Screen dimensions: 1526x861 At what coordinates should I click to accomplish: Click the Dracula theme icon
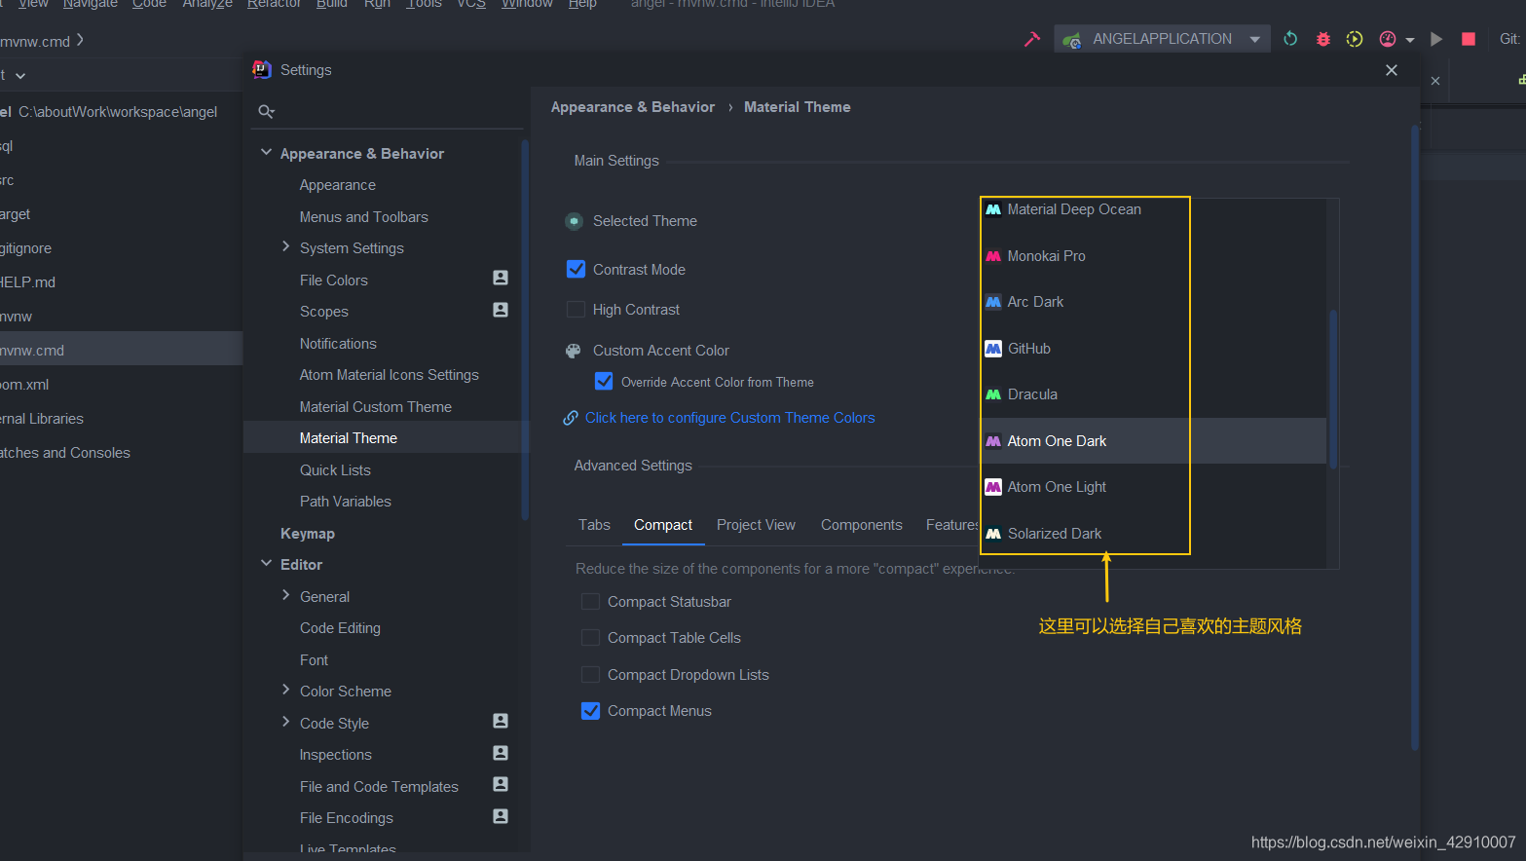pyautogui.click(x=993, y=394)
